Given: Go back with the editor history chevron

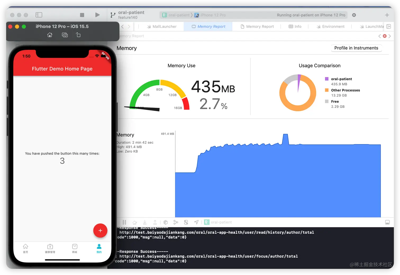Looking at the screenshot, I should pyautogui.click(x=122, y=26).
